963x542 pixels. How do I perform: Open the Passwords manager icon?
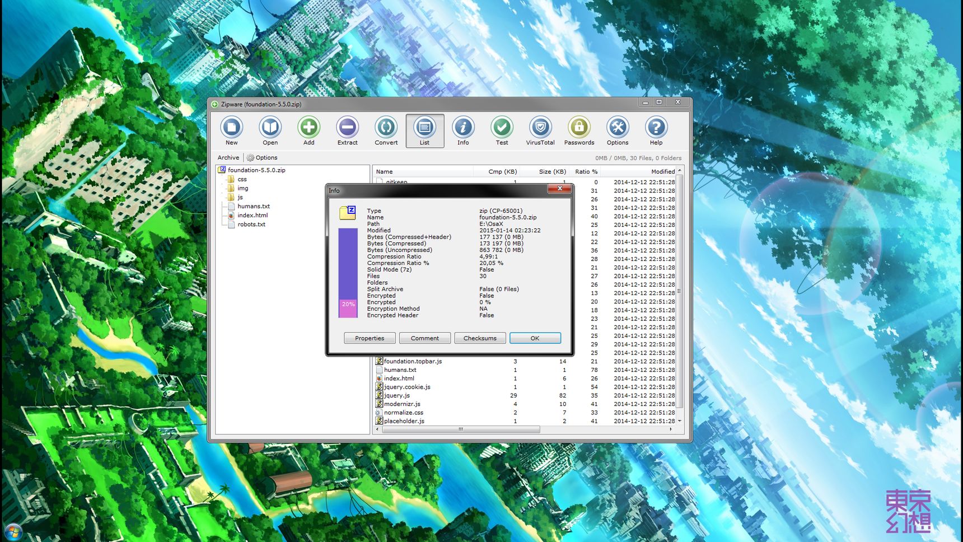point(579,128)
